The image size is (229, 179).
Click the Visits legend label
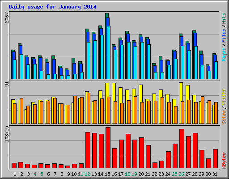coord(224,98)
